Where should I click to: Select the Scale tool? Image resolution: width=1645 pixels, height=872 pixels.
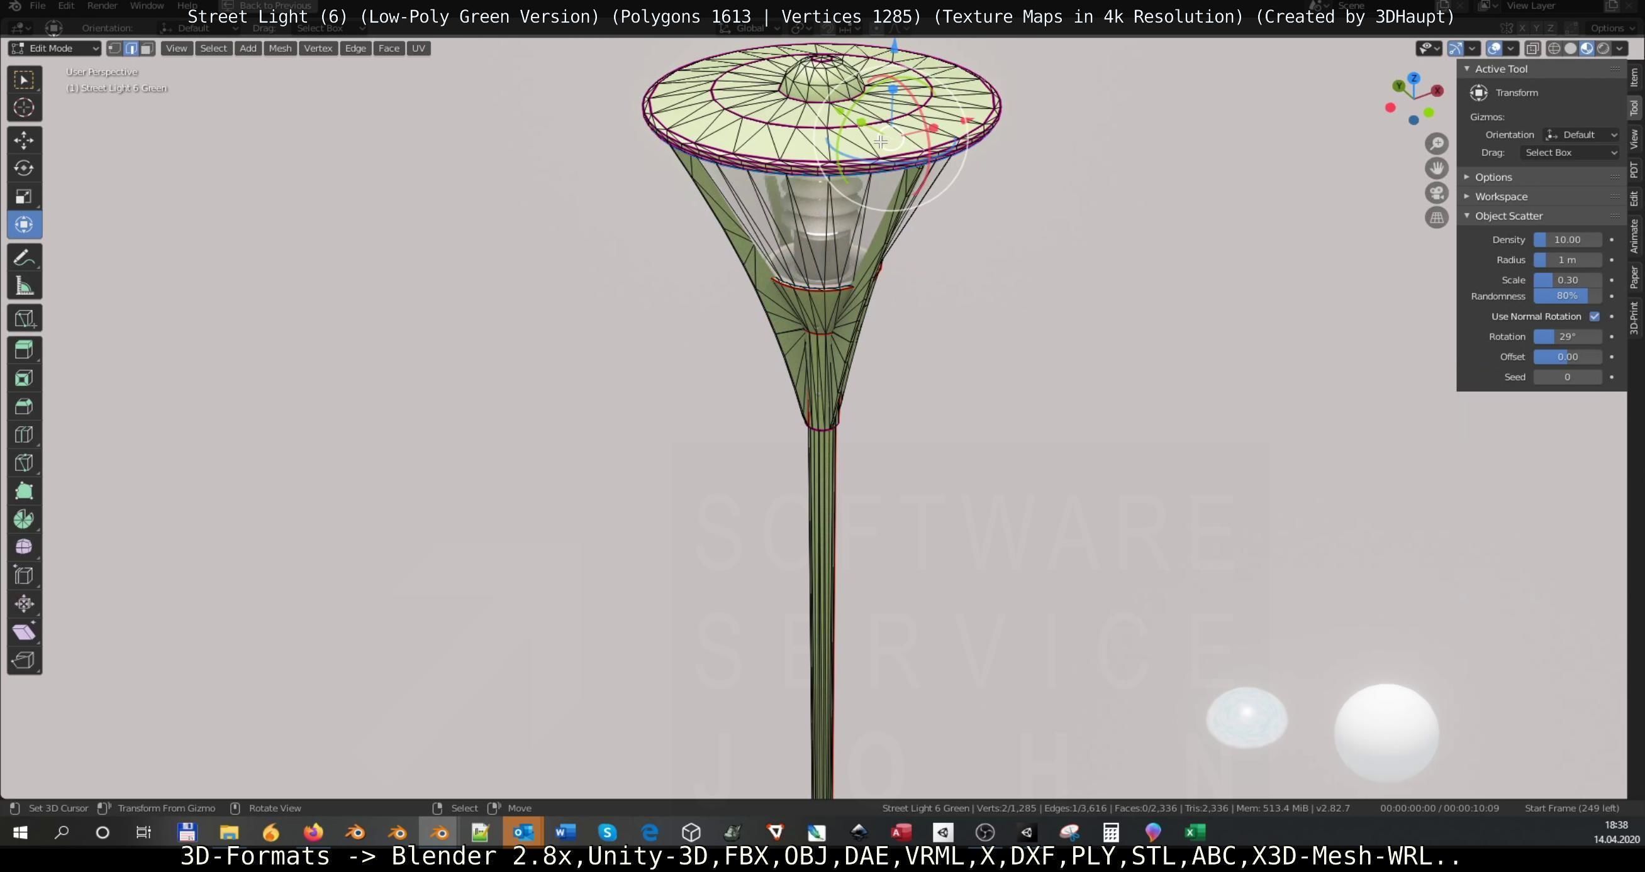25,196
